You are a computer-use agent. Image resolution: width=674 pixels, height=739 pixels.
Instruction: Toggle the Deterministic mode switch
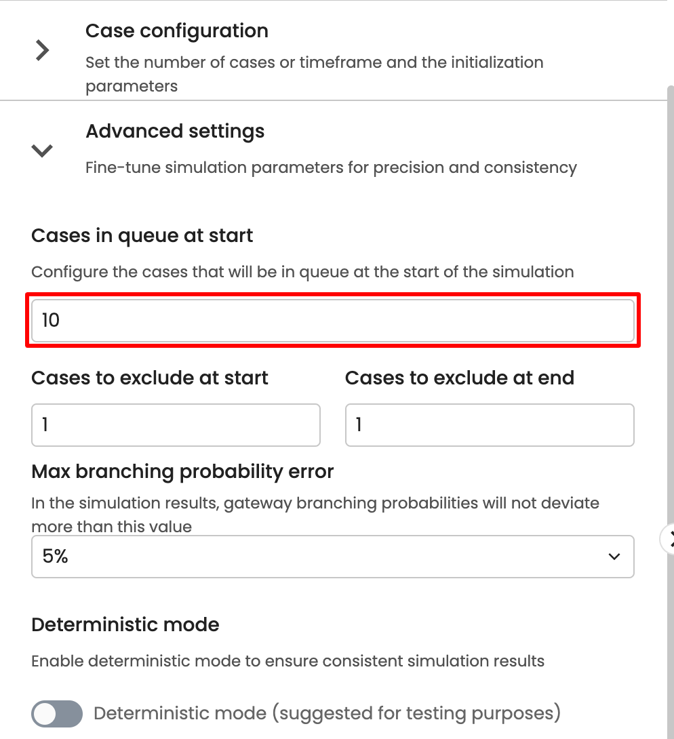click(57, 713)
